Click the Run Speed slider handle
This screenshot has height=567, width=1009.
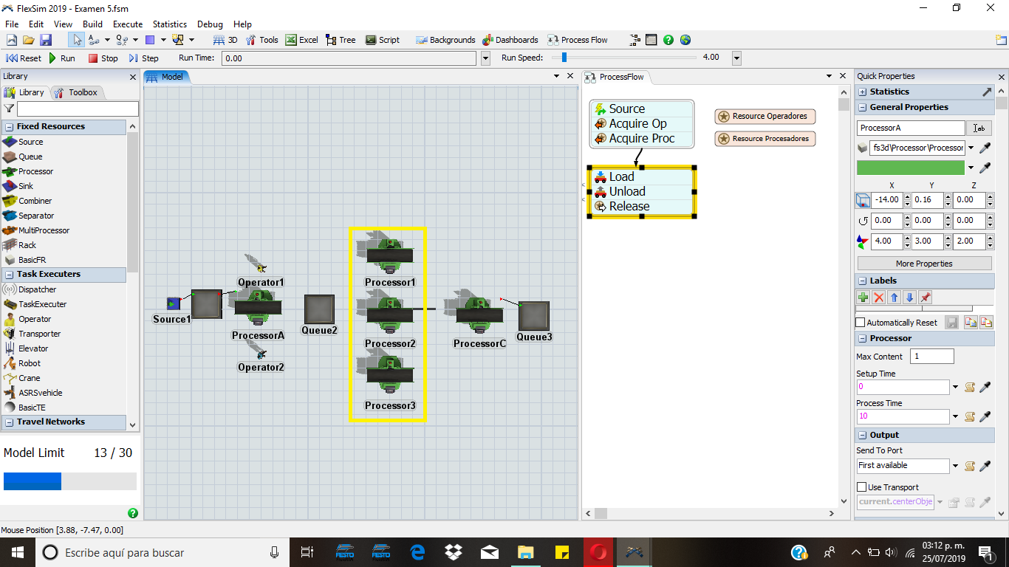pyautogui.click(x=564, y=58)
